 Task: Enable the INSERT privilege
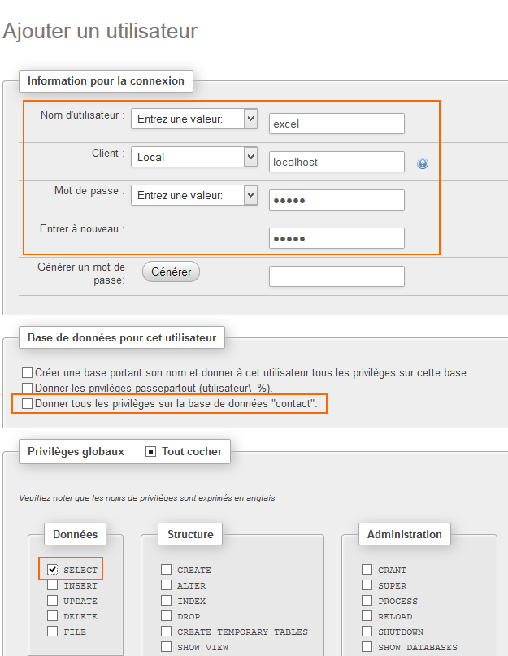tap(52, 585)
